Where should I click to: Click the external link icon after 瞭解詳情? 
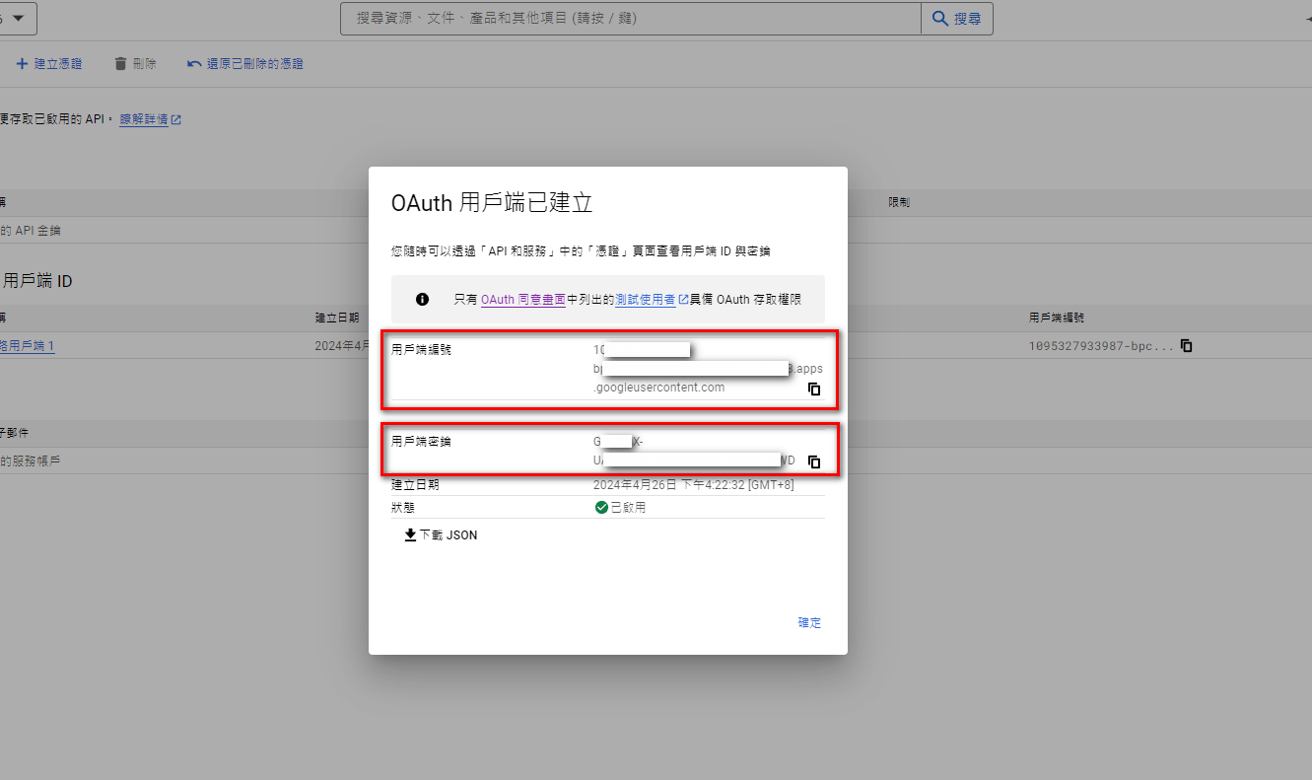point(177,119)
